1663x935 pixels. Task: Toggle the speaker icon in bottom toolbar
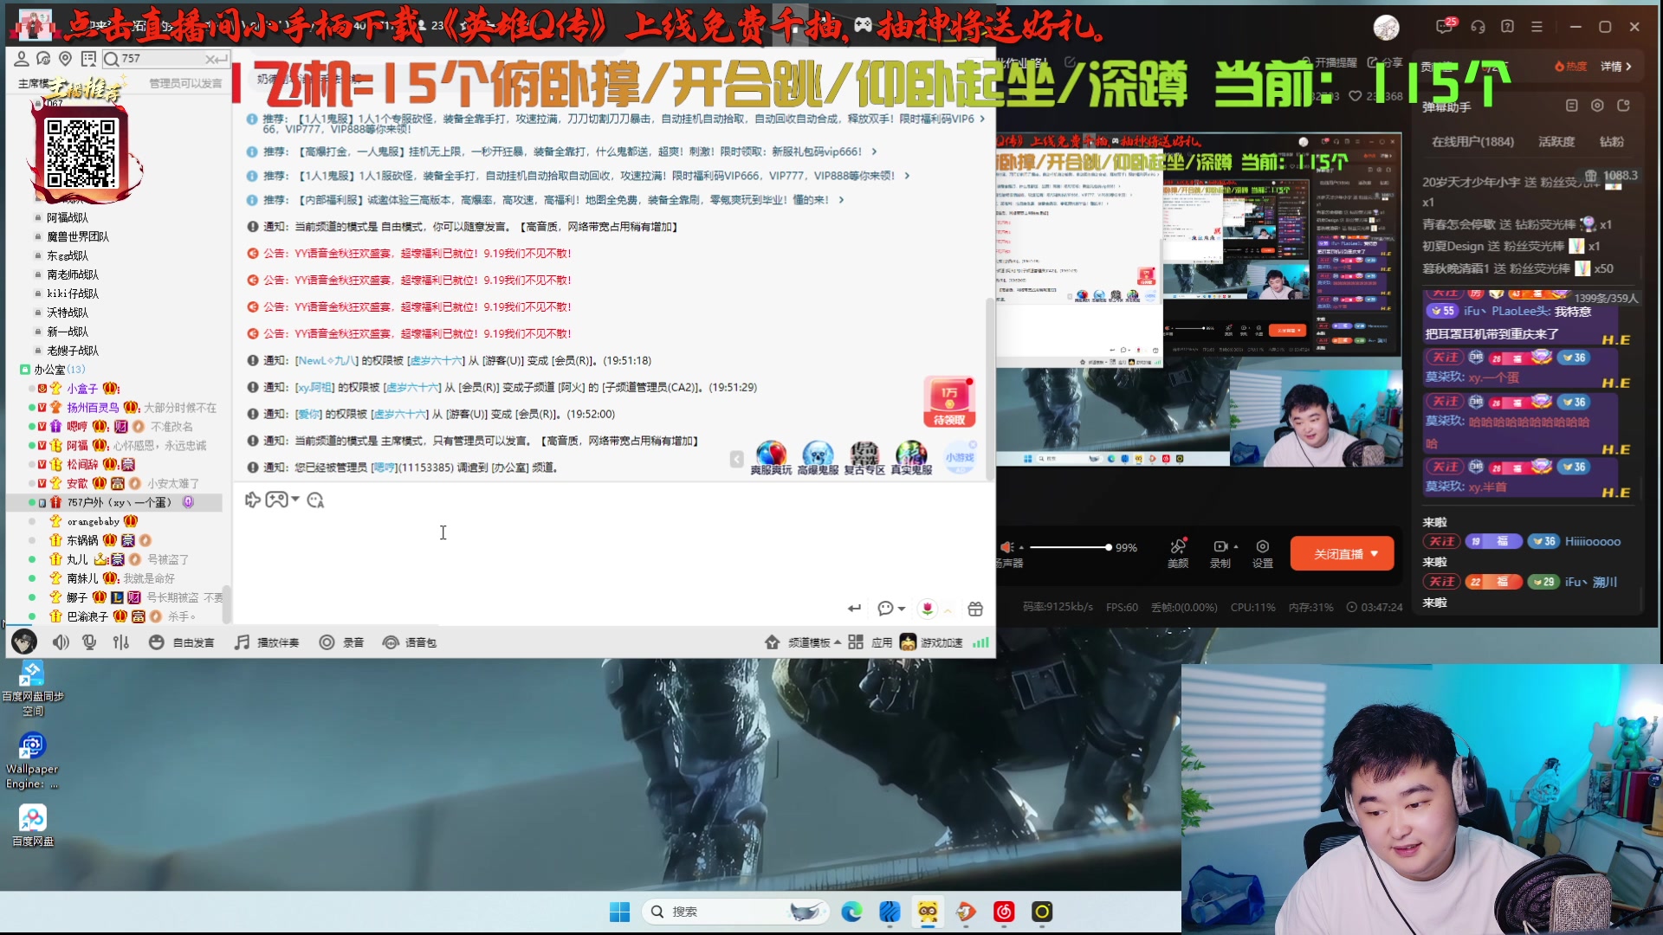tap(61, 642)
